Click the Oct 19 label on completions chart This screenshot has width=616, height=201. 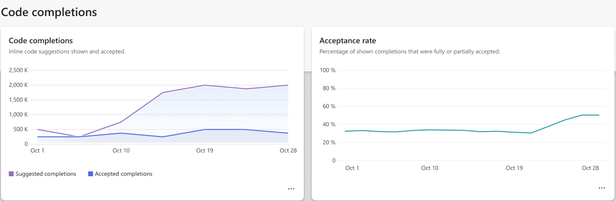205,151
